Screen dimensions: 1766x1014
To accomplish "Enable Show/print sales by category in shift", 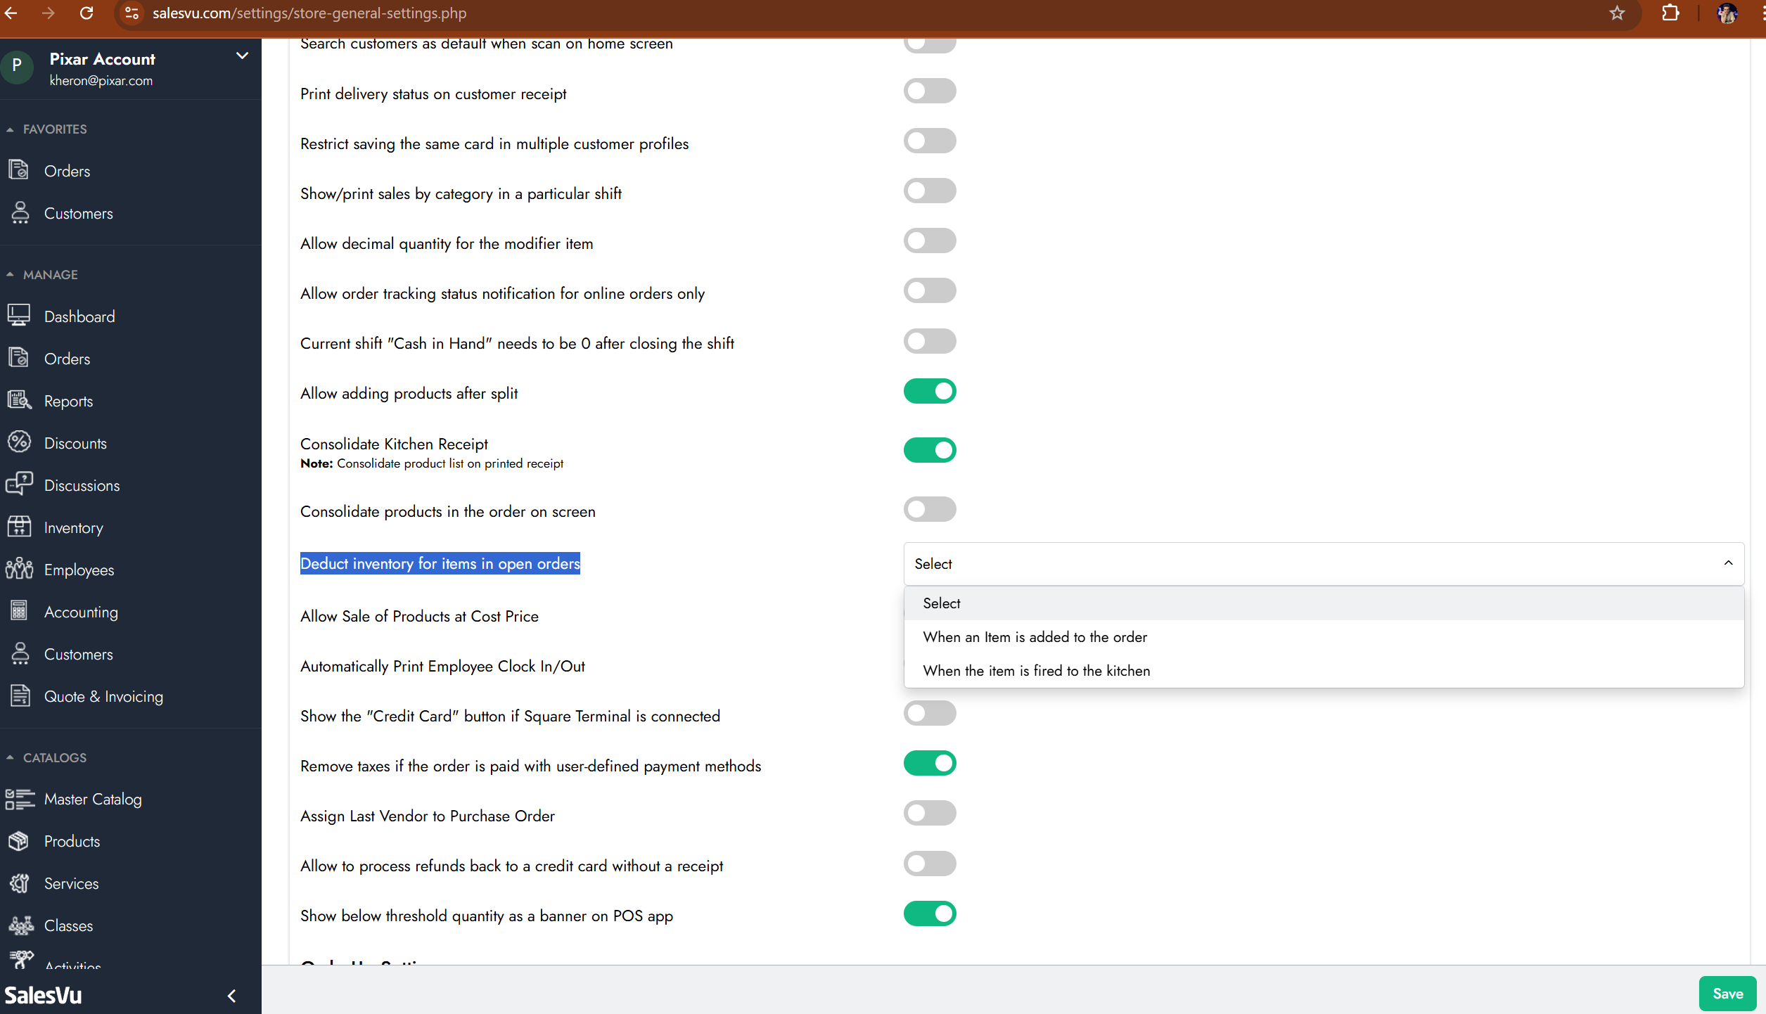I will coord(929,191).
